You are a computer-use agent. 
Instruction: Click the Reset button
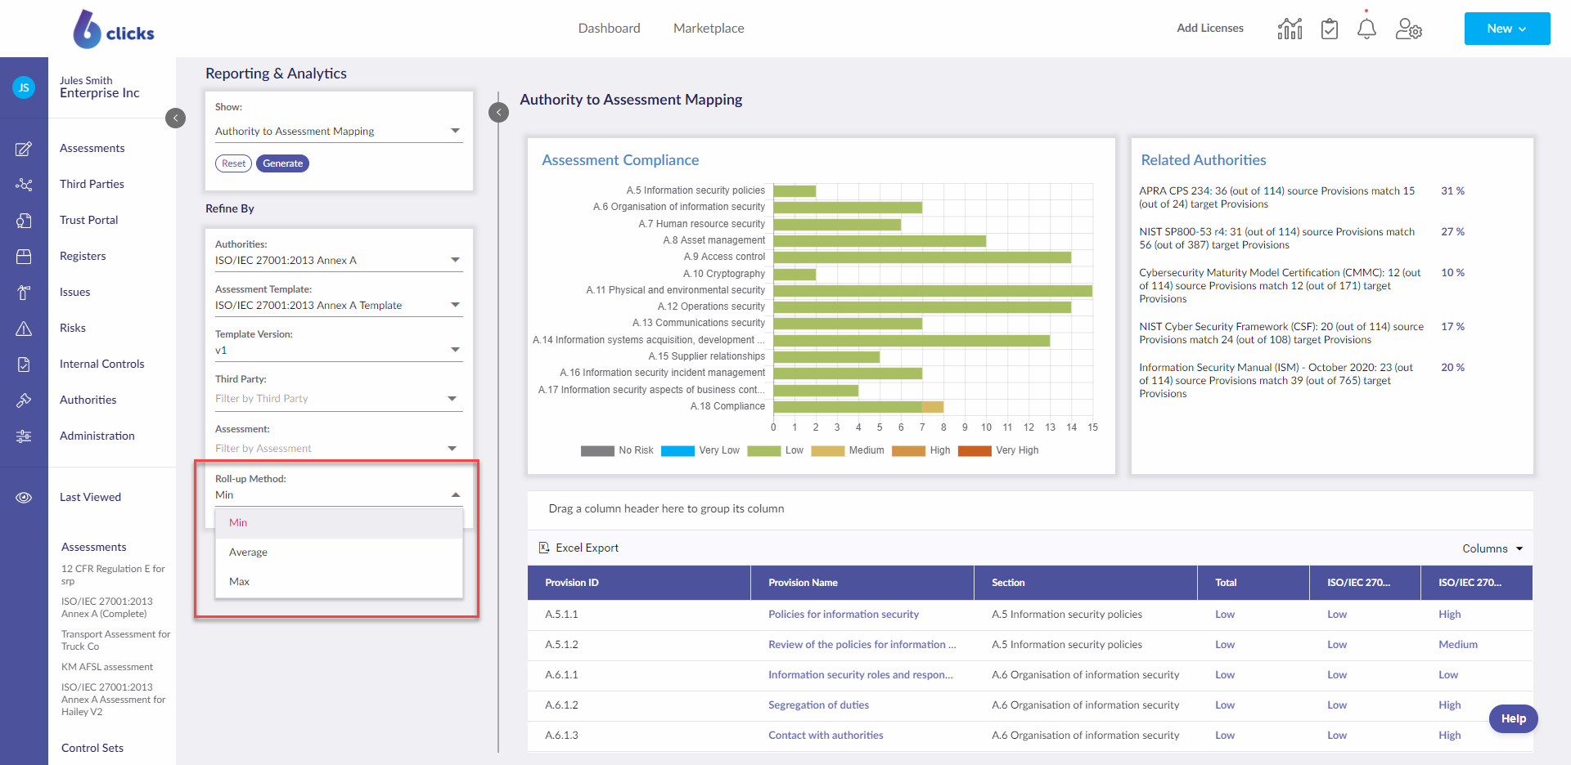pyautogui.click(x=234, y=163)
